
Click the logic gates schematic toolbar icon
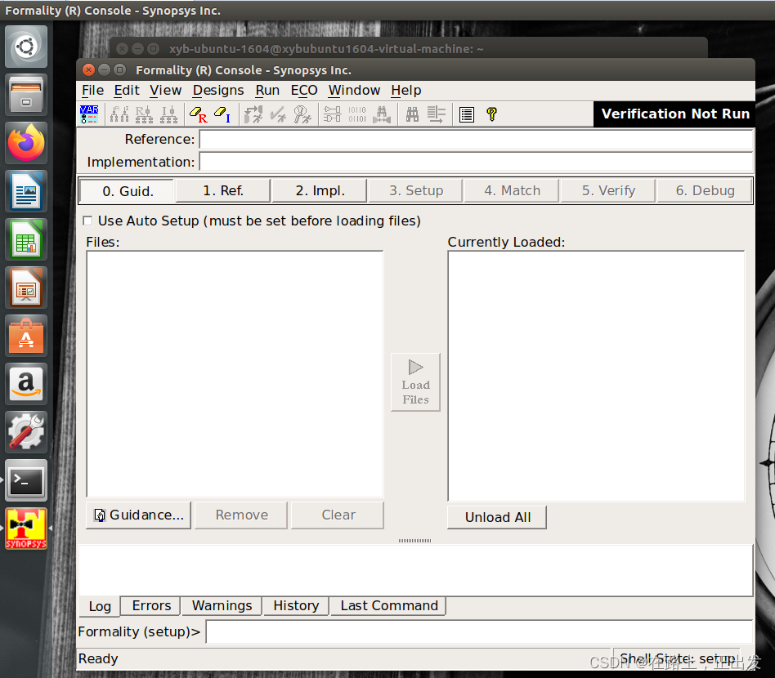coord(332,114)
